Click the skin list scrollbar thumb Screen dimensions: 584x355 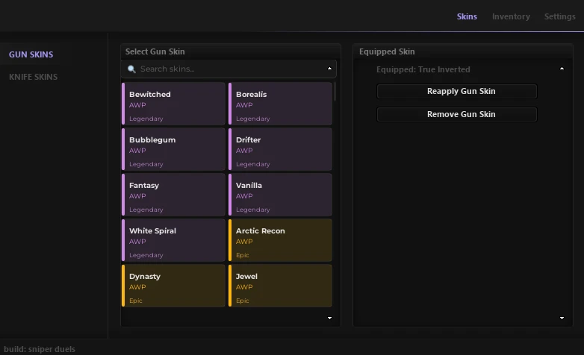[x=335, y=91]
